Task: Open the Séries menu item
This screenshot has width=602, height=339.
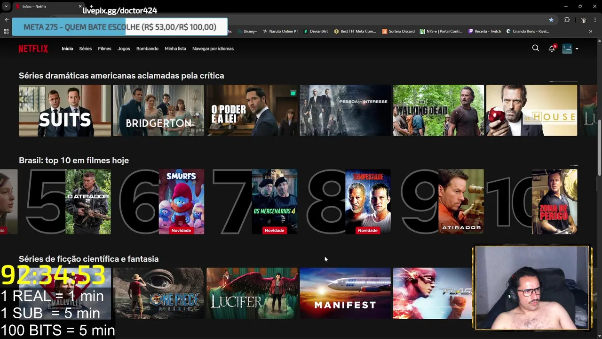Action: click(86, 48)
